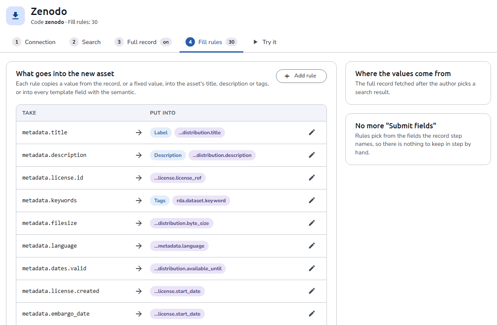
Task: Click the metadata.dates.valid source text
Action: tap(54, 269)
